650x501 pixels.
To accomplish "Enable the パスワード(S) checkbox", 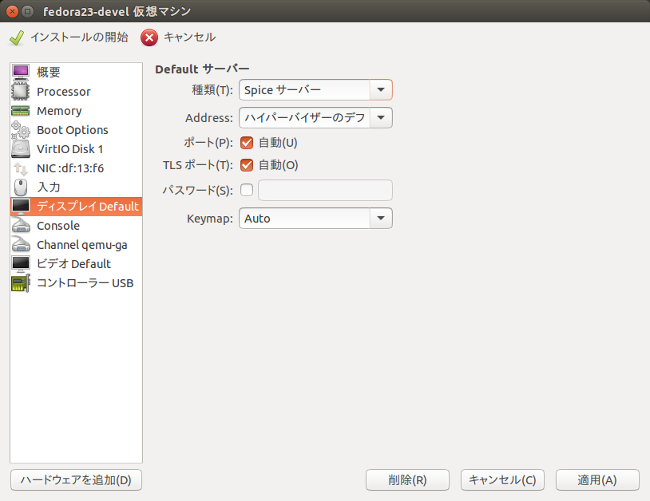I will click(x=247, y=190).
